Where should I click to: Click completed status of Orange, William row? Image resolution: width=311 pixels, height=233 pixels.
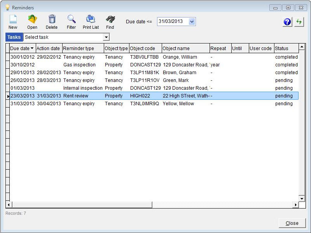[287, 57]
